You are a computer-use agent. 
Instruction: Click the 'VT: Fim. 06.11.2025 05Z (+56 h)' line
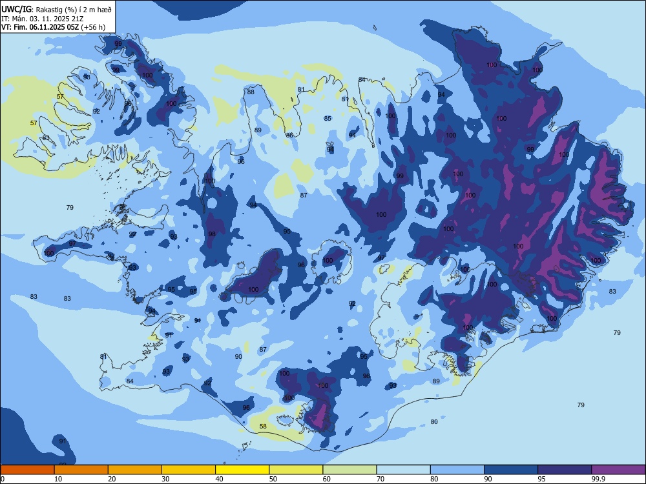[53, 27]
